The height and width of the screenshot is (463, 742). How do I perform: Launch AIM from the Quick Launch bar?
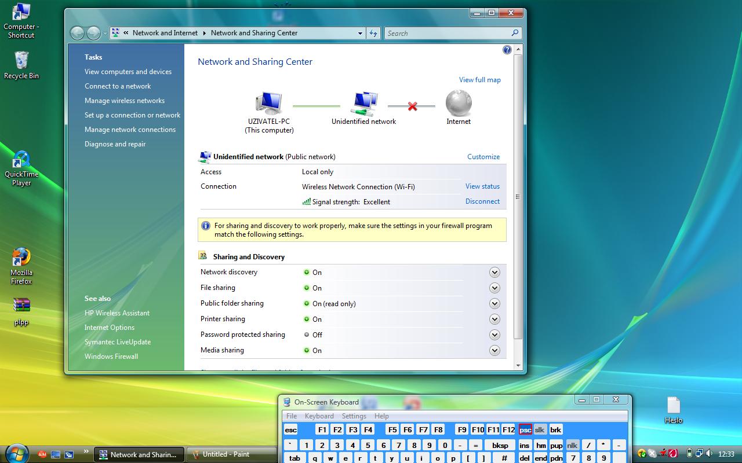point(42,454)
